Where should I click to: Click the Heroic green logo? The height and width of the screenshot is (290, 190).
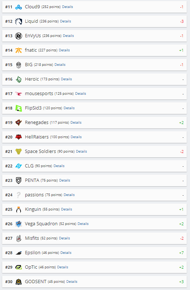pyautogui.click(x=18, y=79)
